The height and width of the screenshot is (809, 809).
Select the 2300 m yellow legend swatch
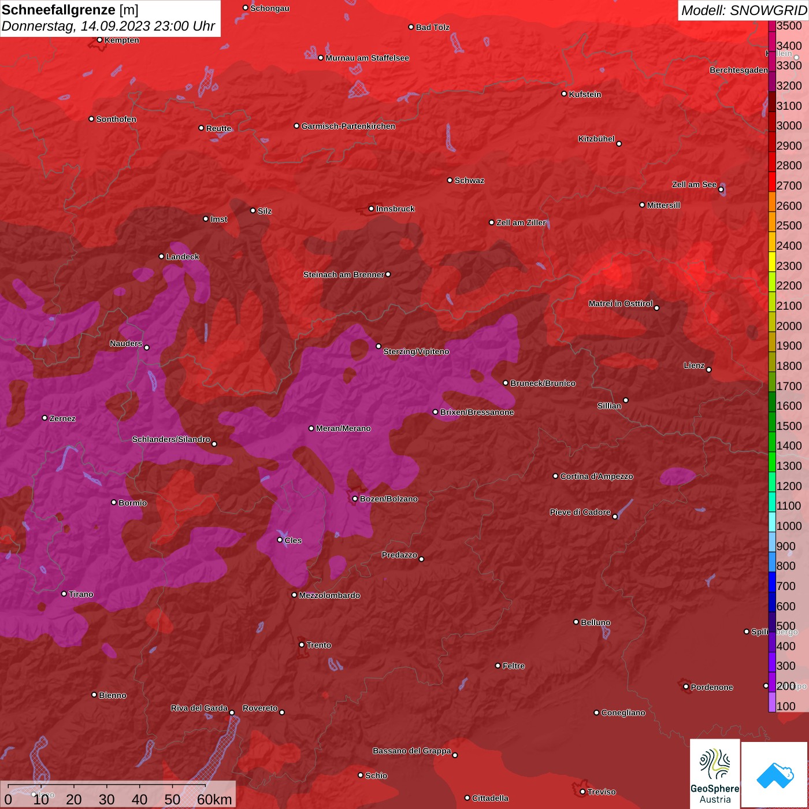[x=772, y=261]
